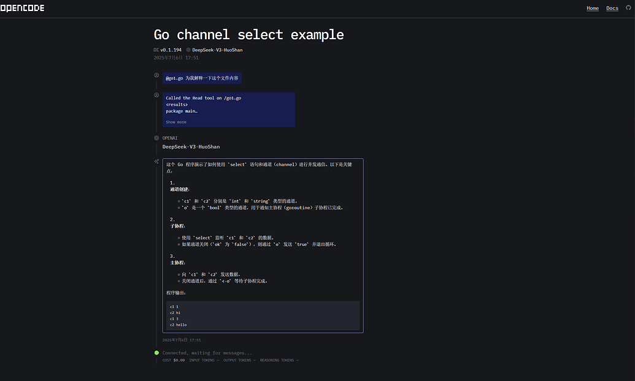Click the green connection status dot
The height and width of the screenshot is (381, 635).
156,353
